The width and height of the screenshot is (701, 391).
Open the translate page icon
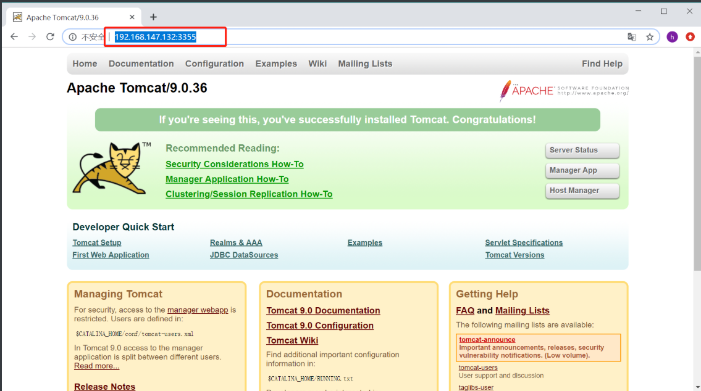(632, 37)
